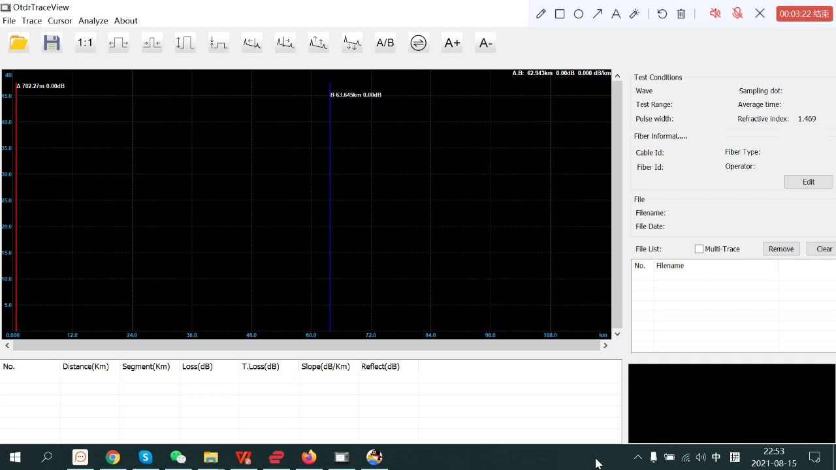The height and width of the screenshot is (470, 836).
Task: Shift the trace left with the left-arrow waveform icon
Action: tap(252, 43)
